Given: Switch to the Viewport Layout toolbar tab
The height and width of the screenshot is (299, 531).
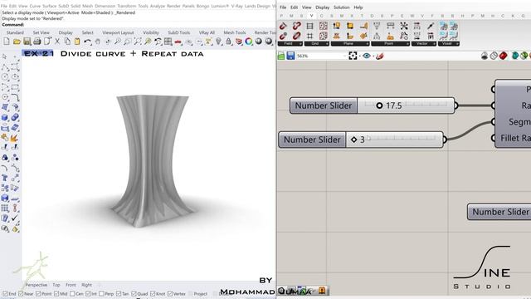Looking at the screenshot, I should [x=118, y=32].
